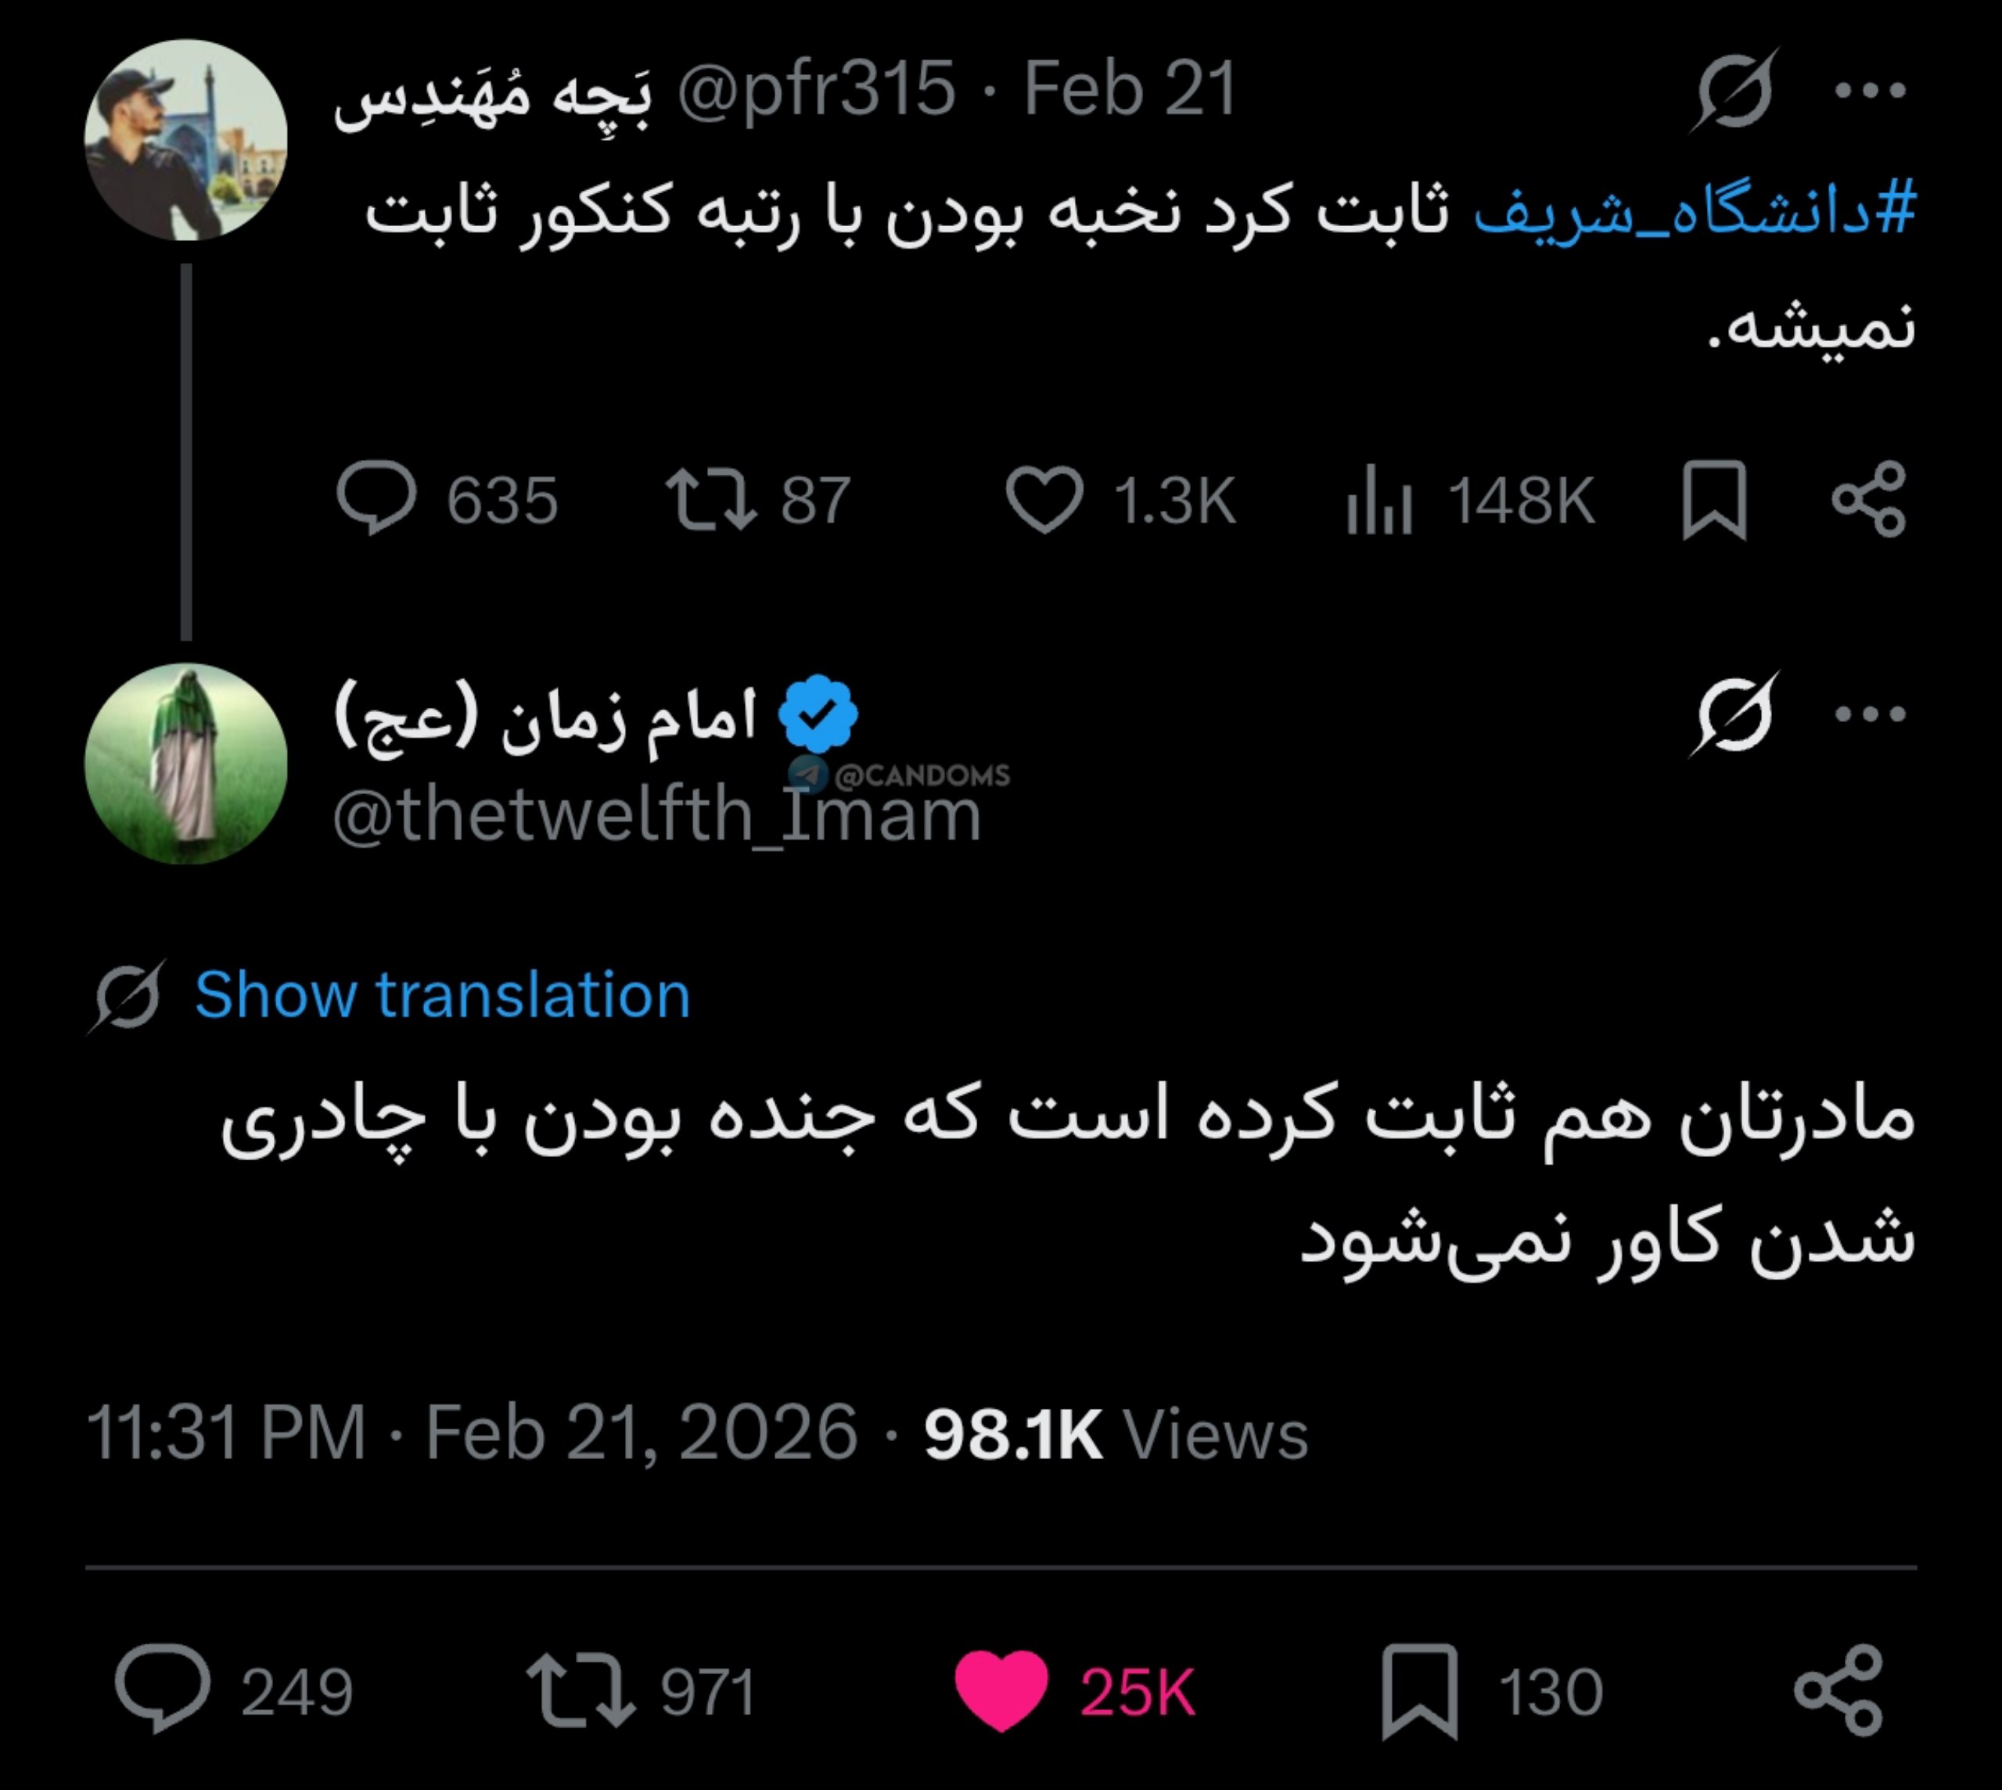Open more options menu for pfr315 tweet
The image size is (2002, 1790).
click(x=1871, y=91)
